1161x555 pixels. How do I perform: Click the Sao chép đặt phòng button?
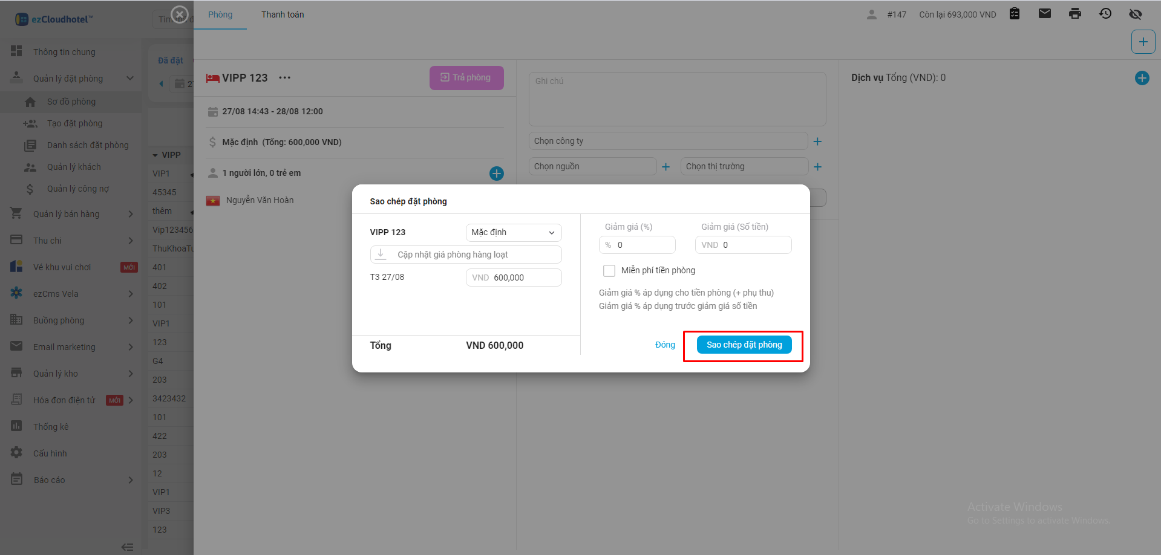744,345
